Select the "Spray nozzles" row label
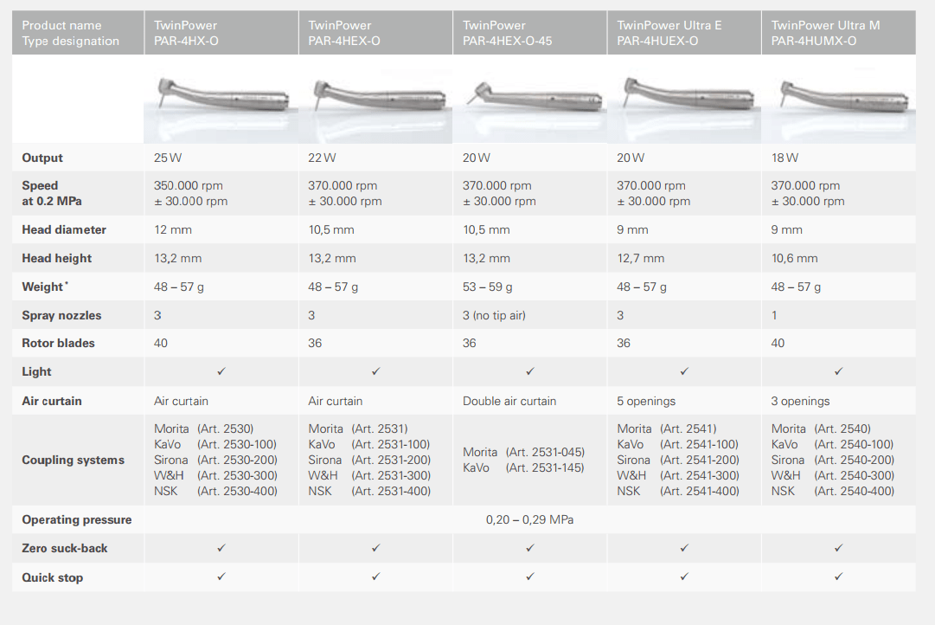The width and height of the screenshot is (935, 625). tap(61, 315)
